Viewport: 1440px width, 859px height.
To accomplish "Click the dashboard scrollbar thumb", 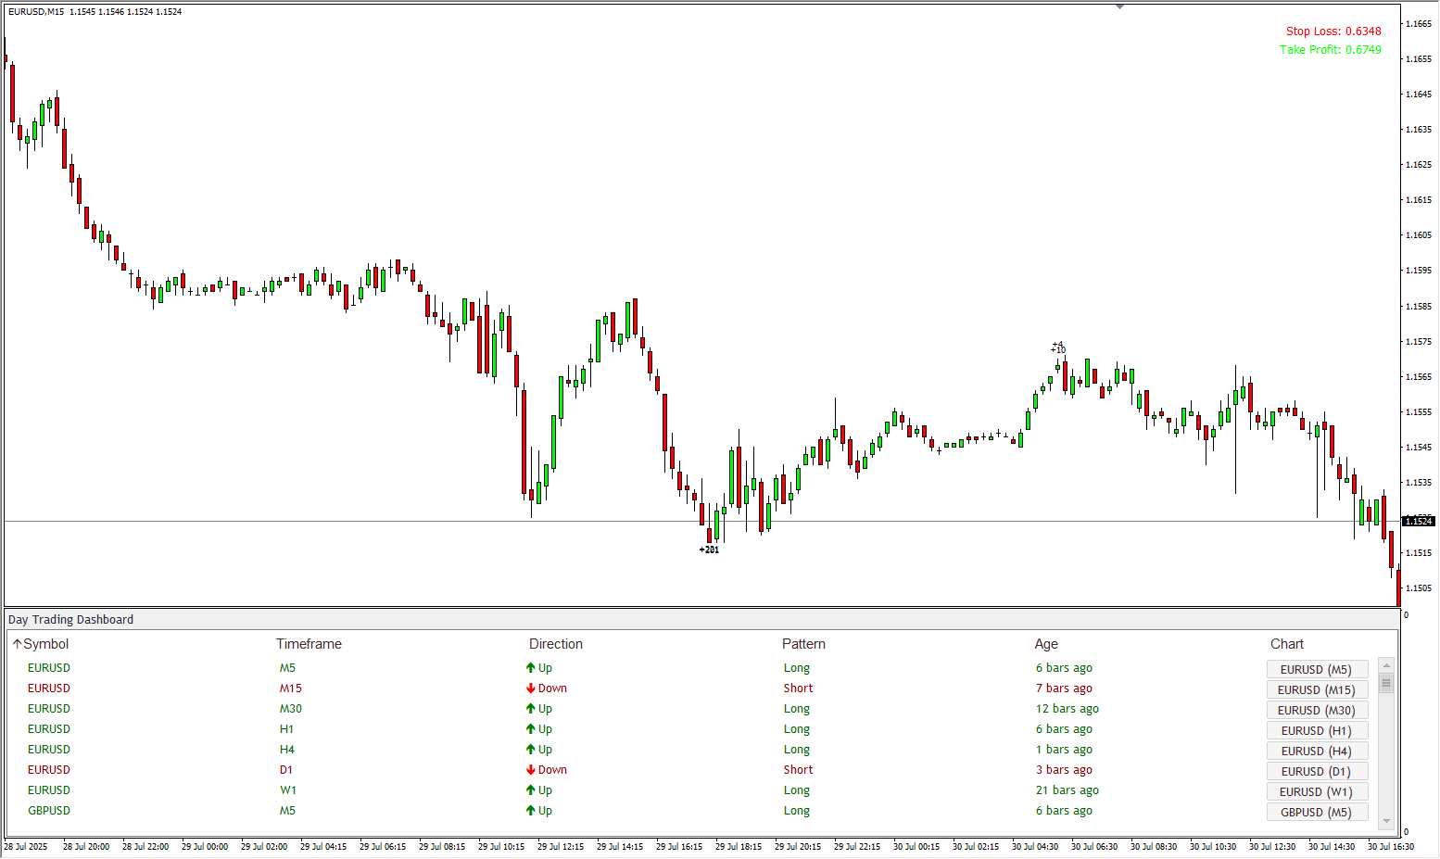I will coord(1386,683).
